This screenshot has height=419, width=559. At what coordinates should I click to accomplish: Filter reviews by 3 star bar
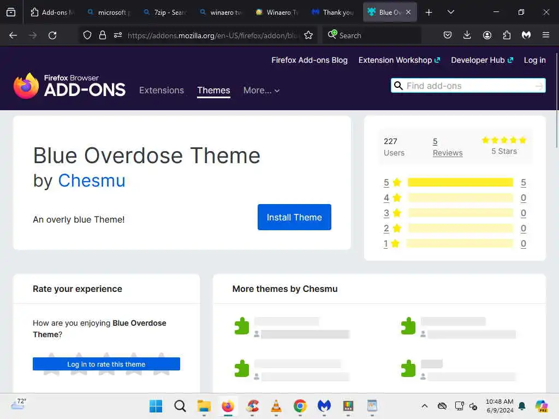coord(460,213)
